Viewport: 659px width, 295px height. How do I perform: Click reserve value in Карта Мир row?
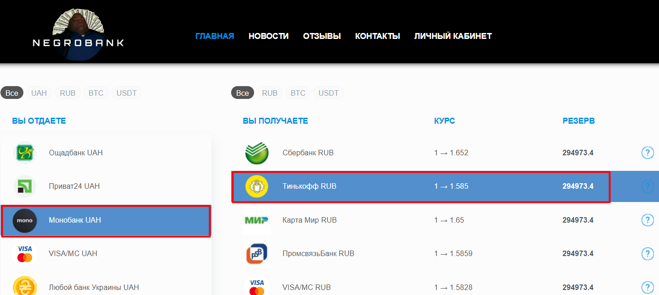578,220
